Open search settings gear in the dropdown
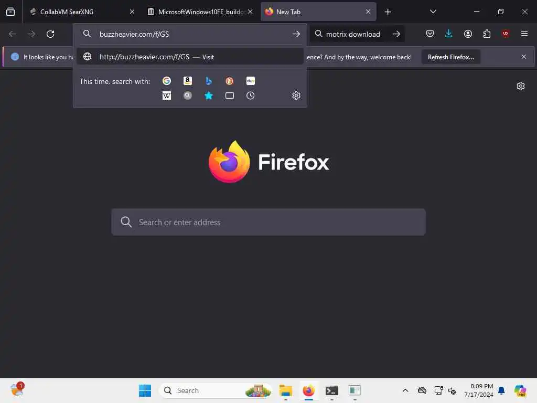 [296, 96]
